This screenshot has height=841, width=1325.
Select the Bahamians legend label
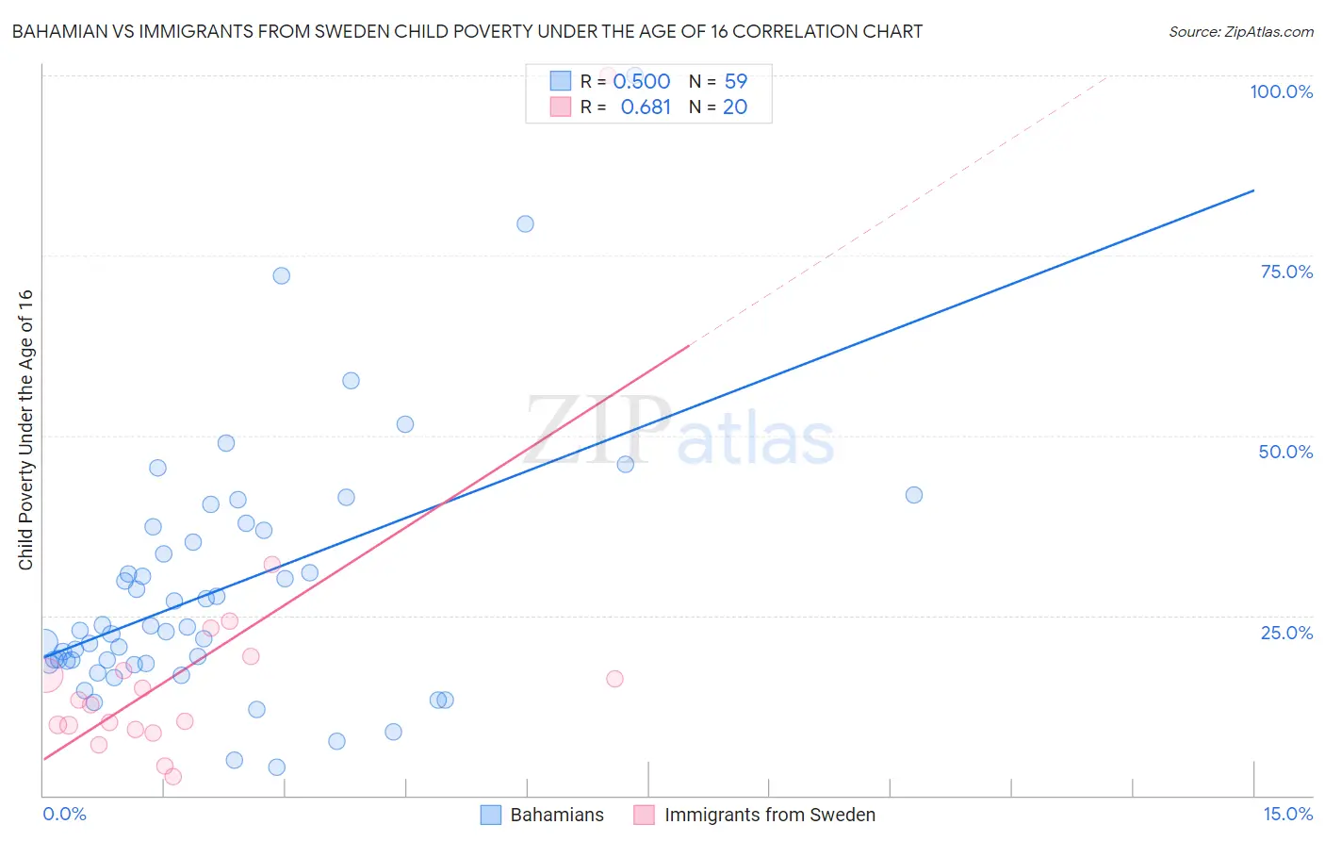click(557, 815)
